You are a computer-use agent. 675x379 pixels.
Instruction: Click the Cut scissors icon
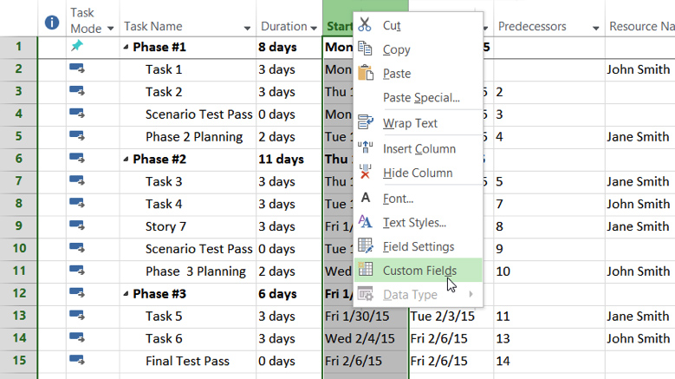(x=366, y=25)
